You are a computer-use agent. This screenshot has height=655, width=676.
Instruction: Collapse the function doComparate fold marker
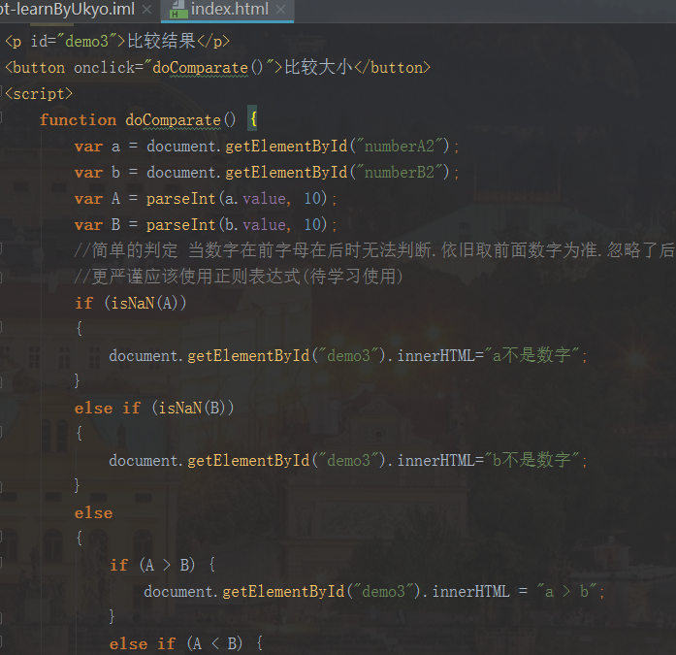pyautogui.click(x=2, y=117)
